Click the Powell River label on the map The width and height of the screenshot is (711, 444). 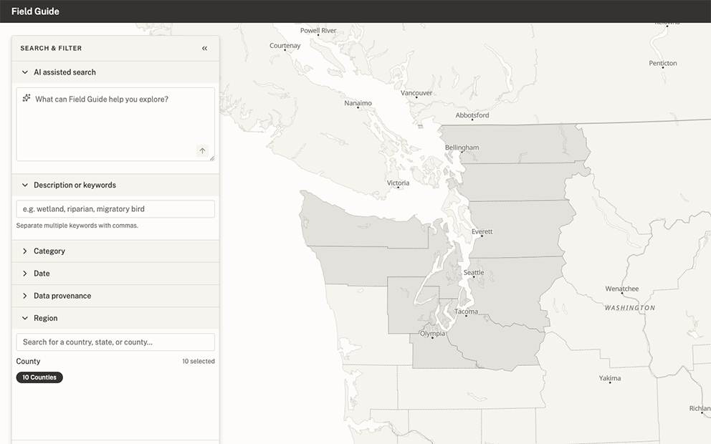point(318,30)
